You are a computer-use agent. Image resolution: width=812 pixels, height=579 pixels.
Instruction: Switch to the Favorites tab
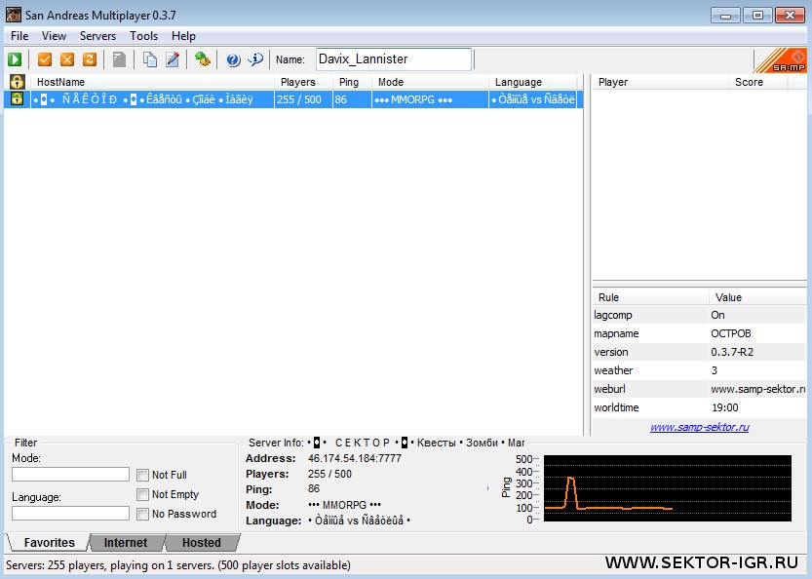[x=49, y=542]
